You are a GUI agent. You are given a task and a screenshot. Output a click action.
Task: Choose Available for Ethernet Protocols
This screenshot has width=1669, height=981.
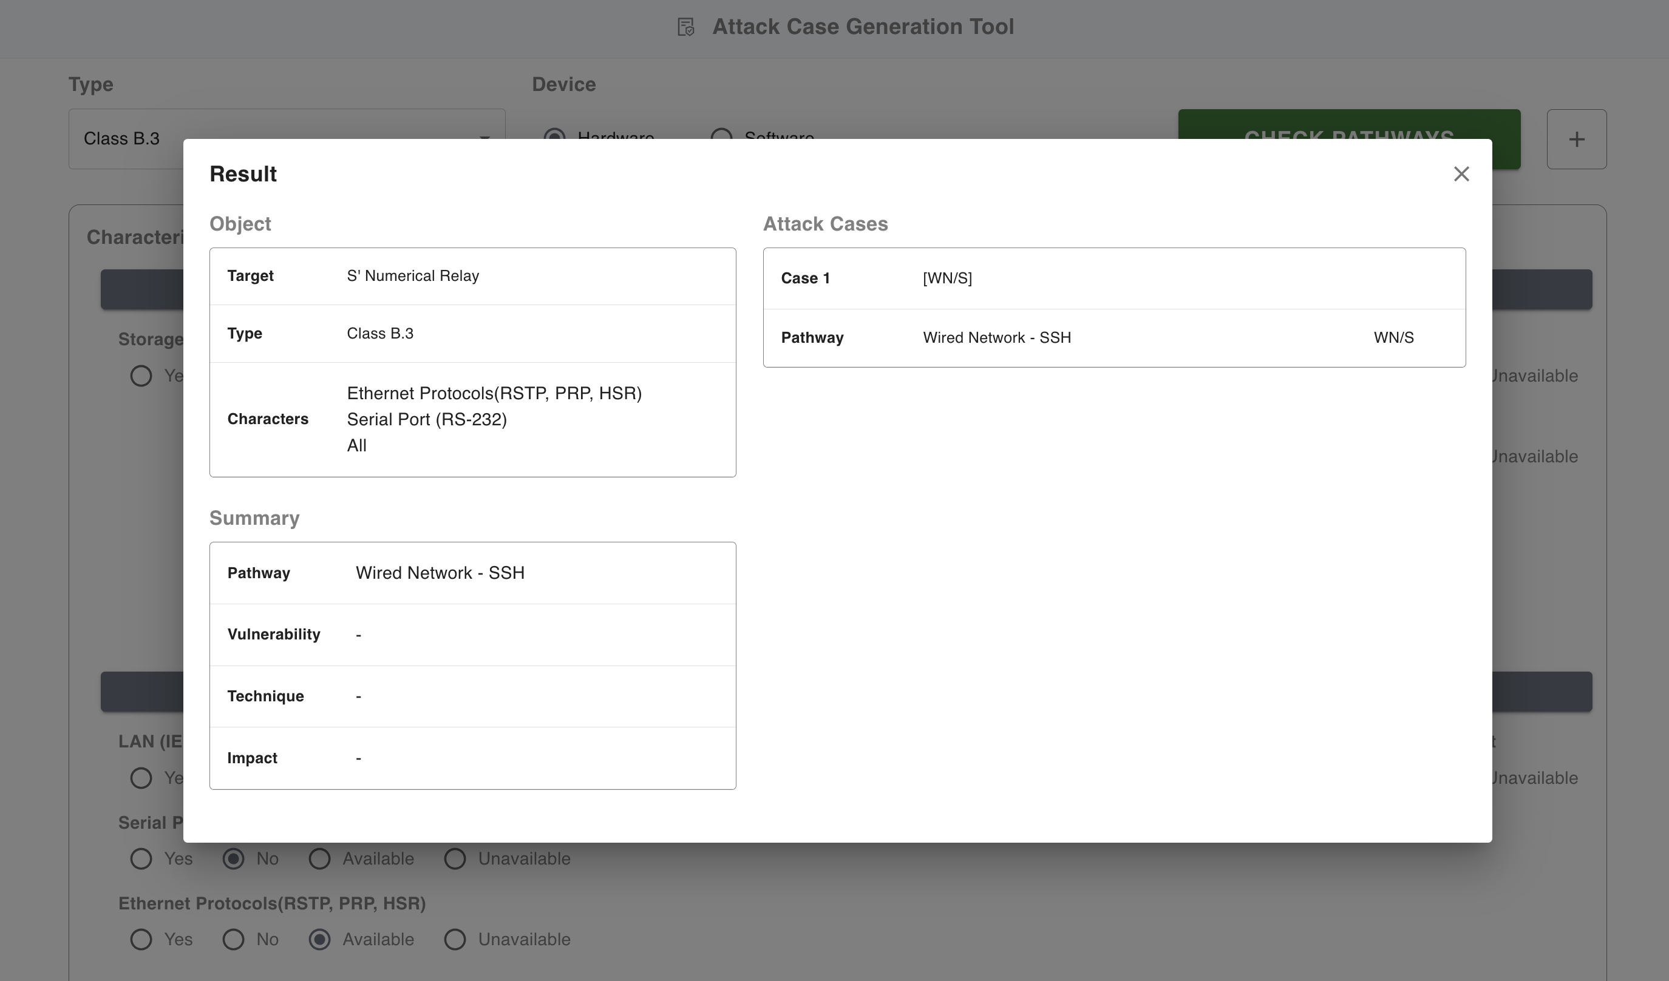click(320, 939)
